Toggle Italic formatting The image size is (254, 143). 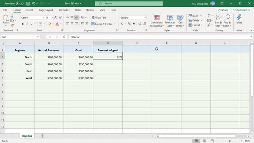point(27,24)
